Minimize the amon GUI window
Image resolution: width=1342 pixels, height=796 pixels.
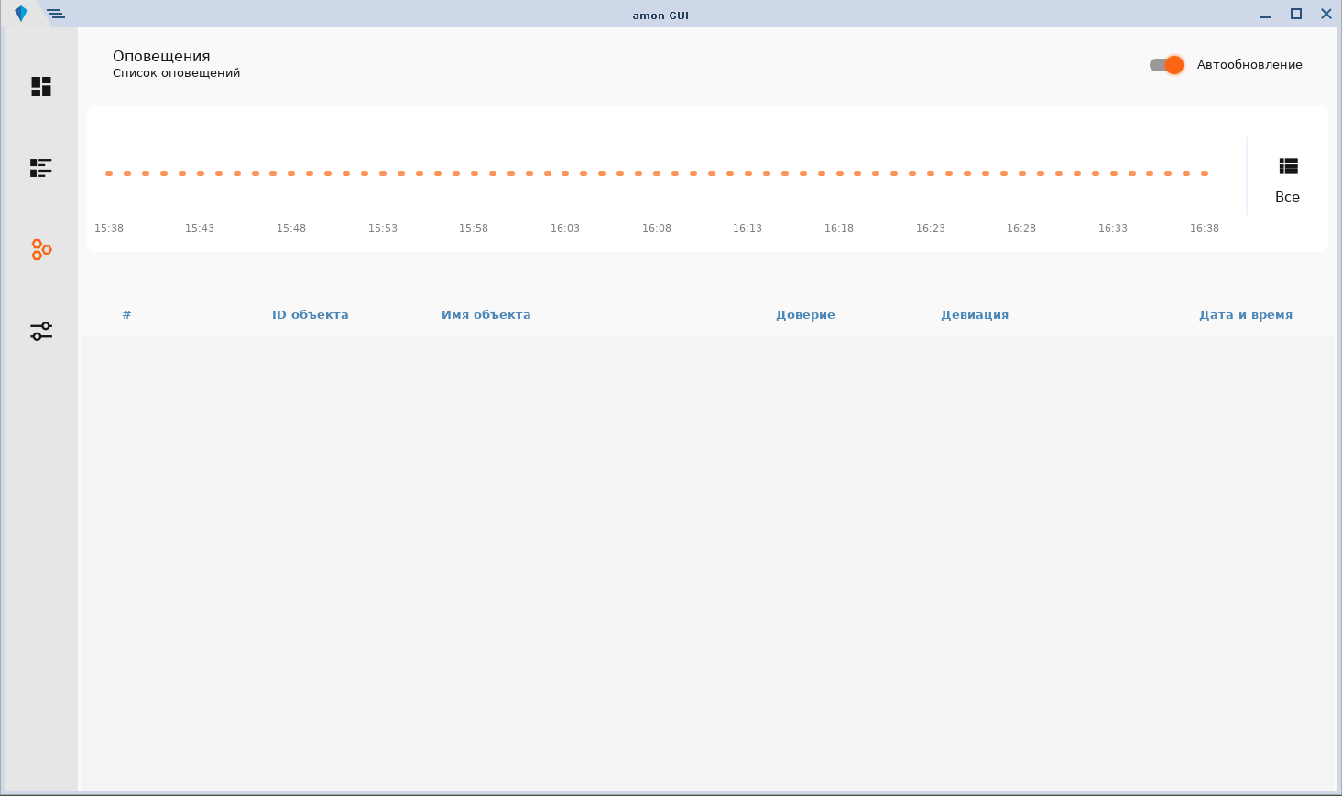[x=1266, y=15]
